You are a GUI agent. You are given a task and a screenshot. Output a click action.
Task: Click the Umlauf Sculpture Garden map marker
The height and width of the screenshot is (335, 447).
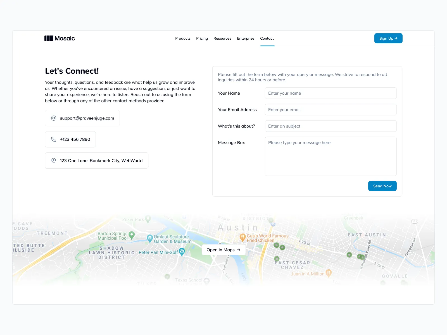click(150, 238)
